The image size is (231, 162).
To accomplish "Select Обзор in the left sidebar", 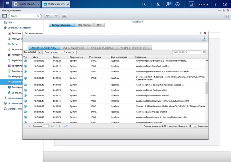I will click(x=11, y=22).
